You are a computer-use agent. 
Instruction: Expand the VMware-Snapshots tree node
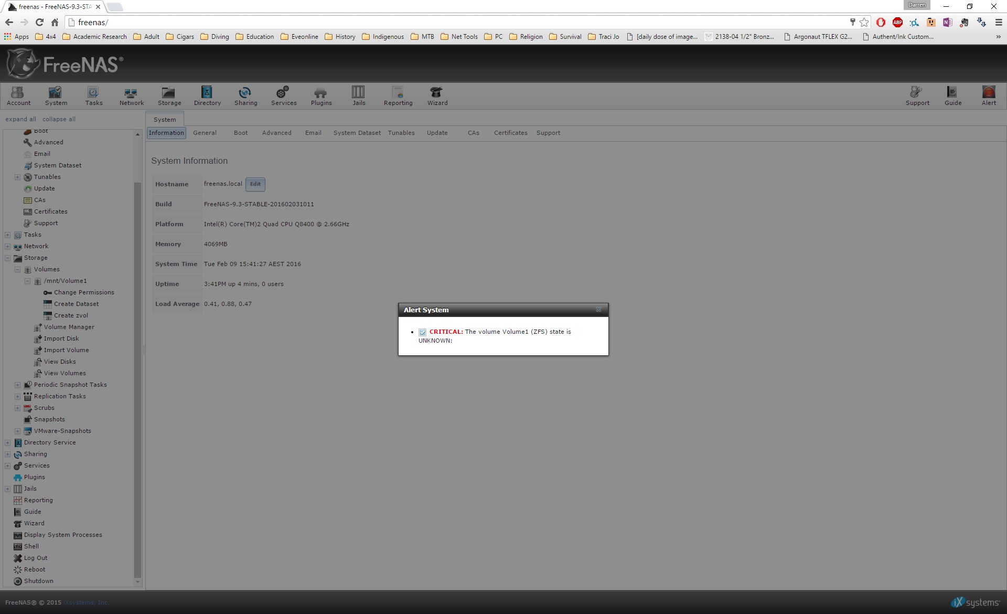[17, 431]
